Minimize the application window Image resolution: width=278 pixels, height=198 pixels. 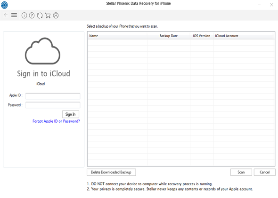[259, 5]
